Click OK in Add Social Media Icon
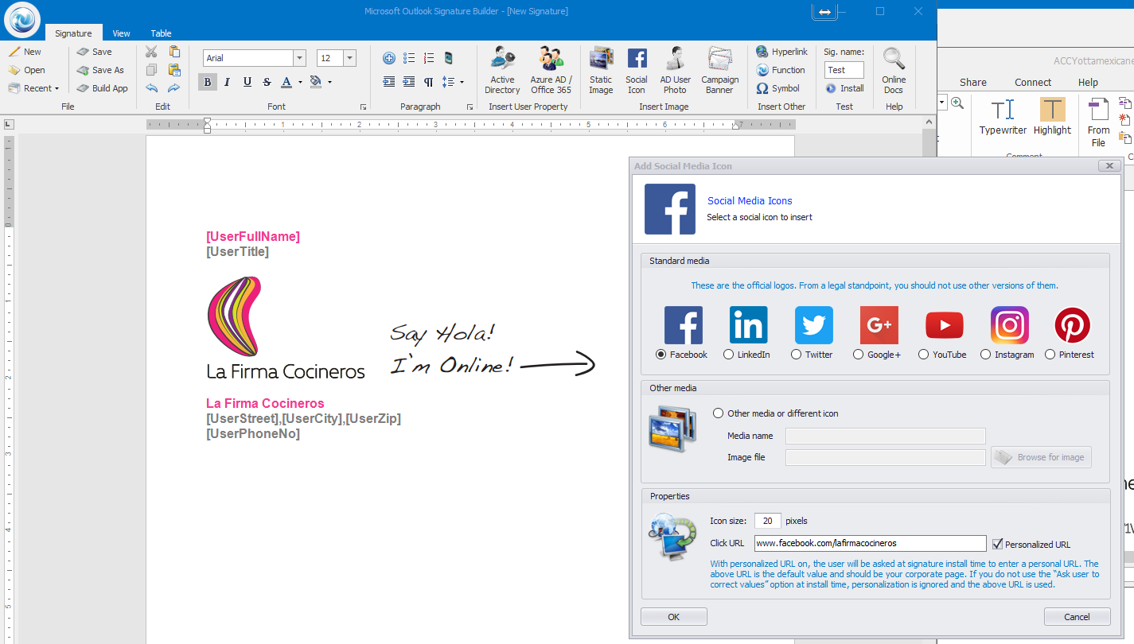The image size is (1134, 644). 674,617
